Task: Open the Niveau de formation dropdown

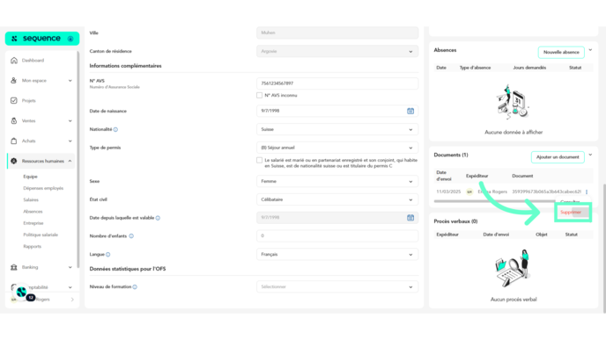Action: [337, 286]
